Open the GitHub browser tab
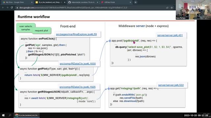The height and width of the screenshot is (118, 211). 83,2
